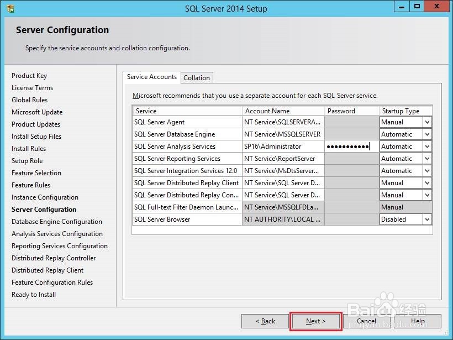Click Product Updates in the steps list

[x=36, y=124]
